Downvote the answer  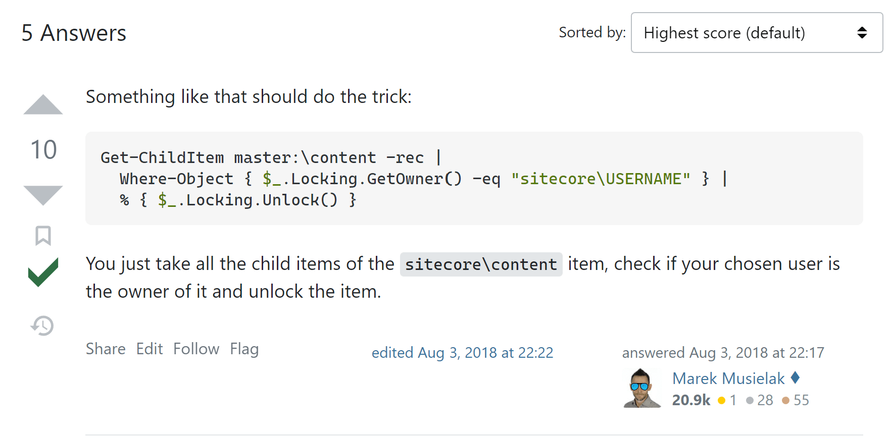[x=43, y=195]
